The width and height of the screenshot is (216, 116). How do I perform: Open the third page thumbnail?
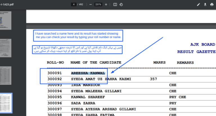[6, 76]
